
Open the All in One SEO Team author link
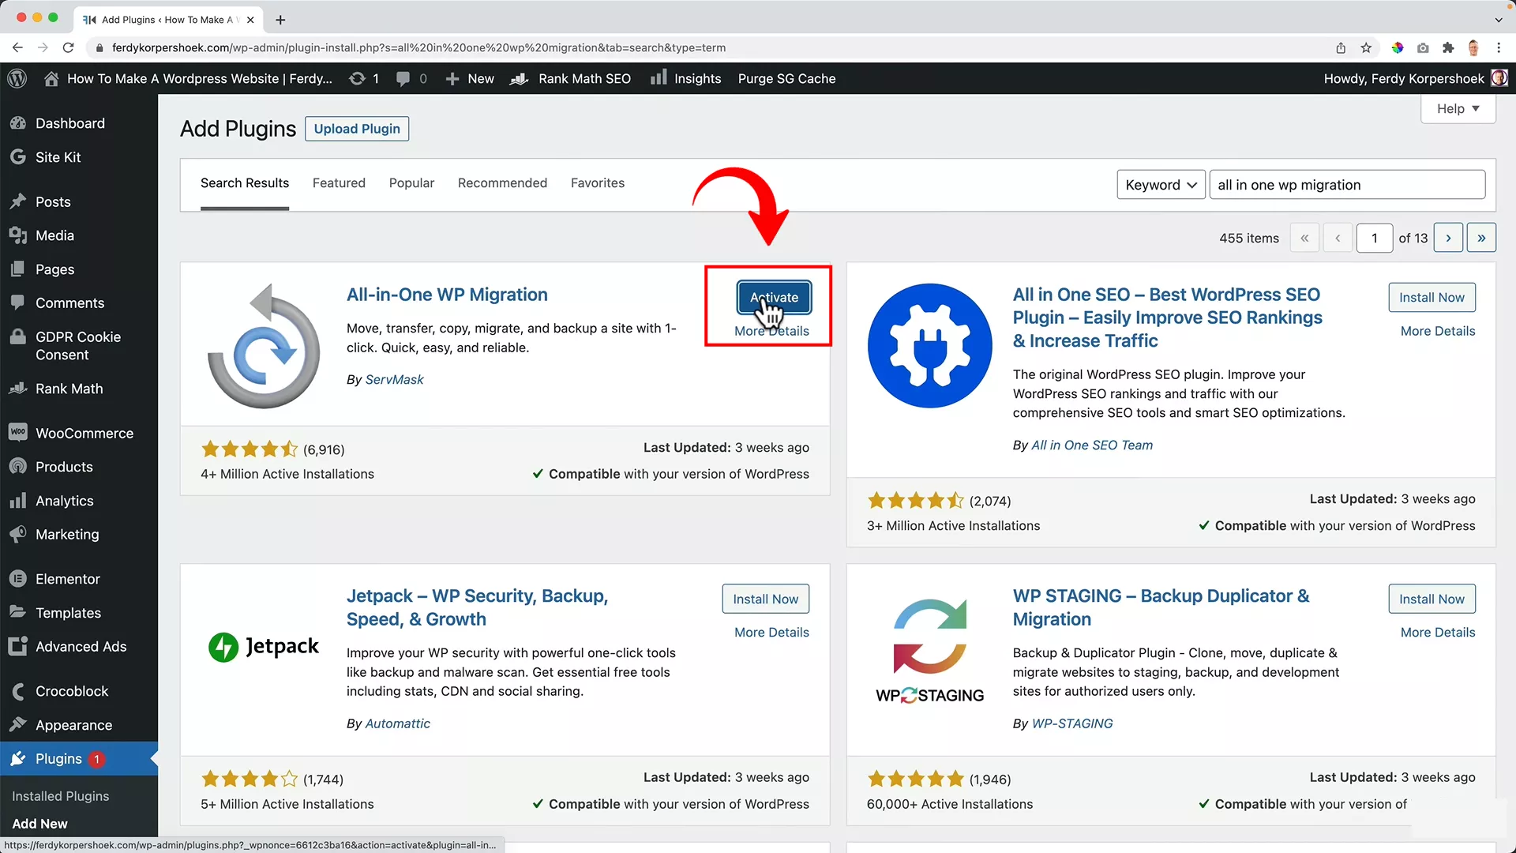(1092, 445)
